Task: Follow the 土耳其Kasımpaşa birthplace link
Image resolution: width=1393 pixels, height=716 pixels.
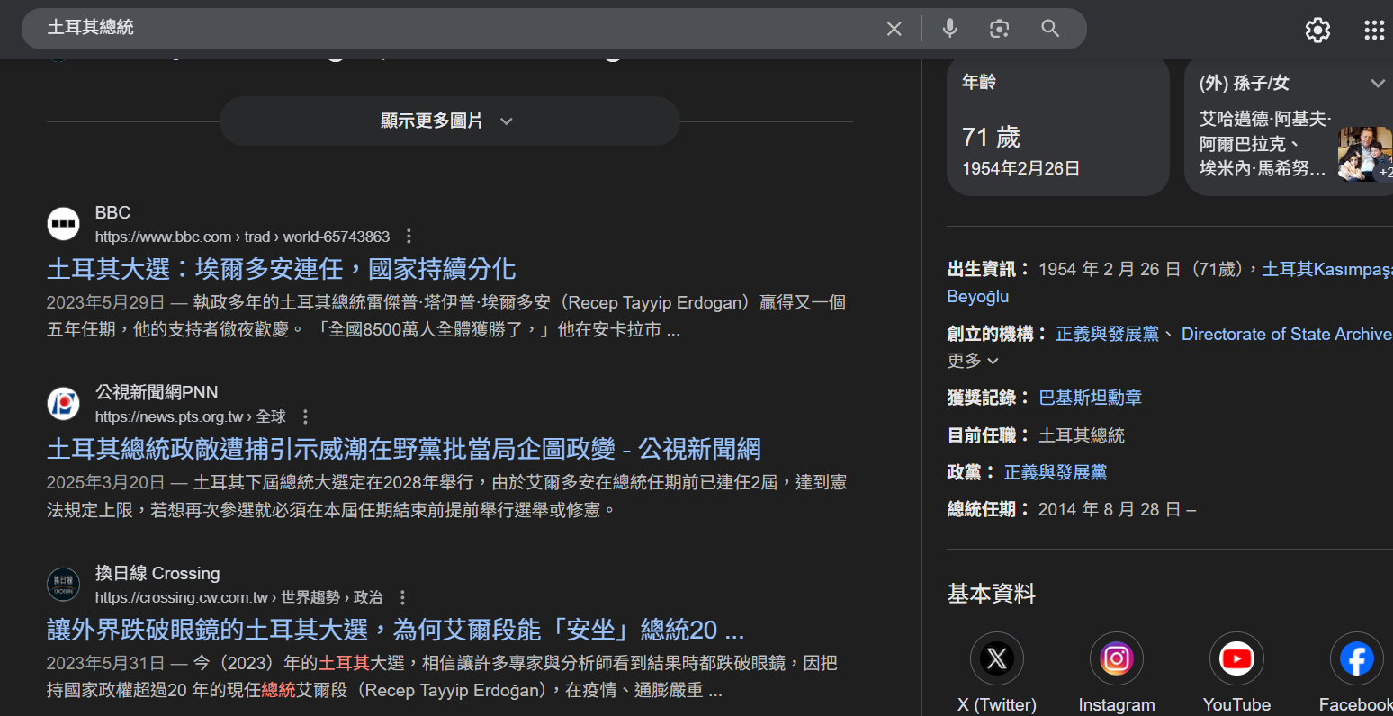Action: pos(1327,269)
